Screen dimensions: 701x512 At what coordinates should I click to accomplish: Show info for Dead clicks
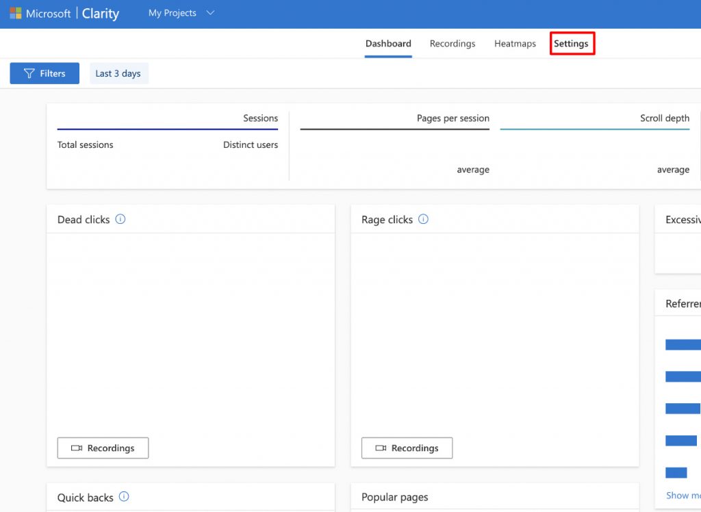120,219
